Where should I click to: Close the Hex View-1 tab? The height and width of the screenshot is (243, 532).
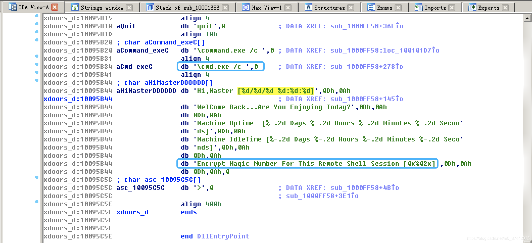(288, 8)
